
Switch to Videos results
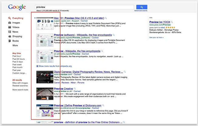[x=16, y=27]
